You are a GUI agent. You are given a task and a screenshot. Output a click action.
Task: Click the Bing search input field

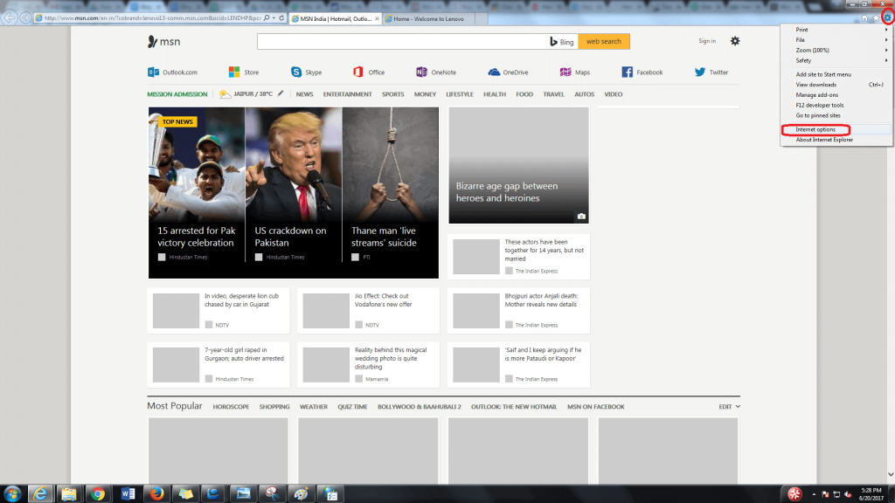click(x=402, y=41)
